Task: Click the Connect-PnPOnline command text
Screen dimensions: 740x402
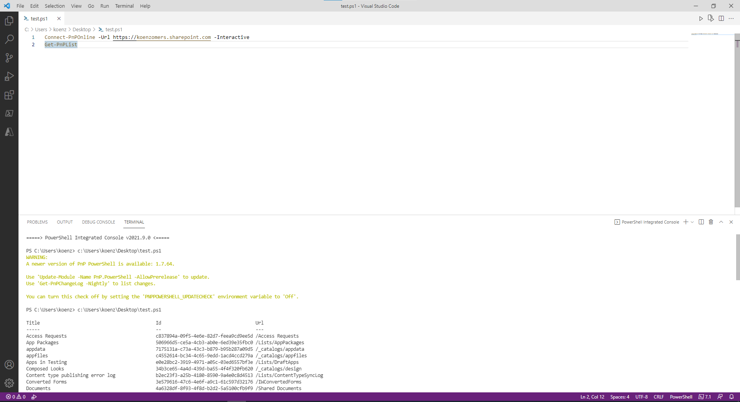Action: (x=70, y=37)
